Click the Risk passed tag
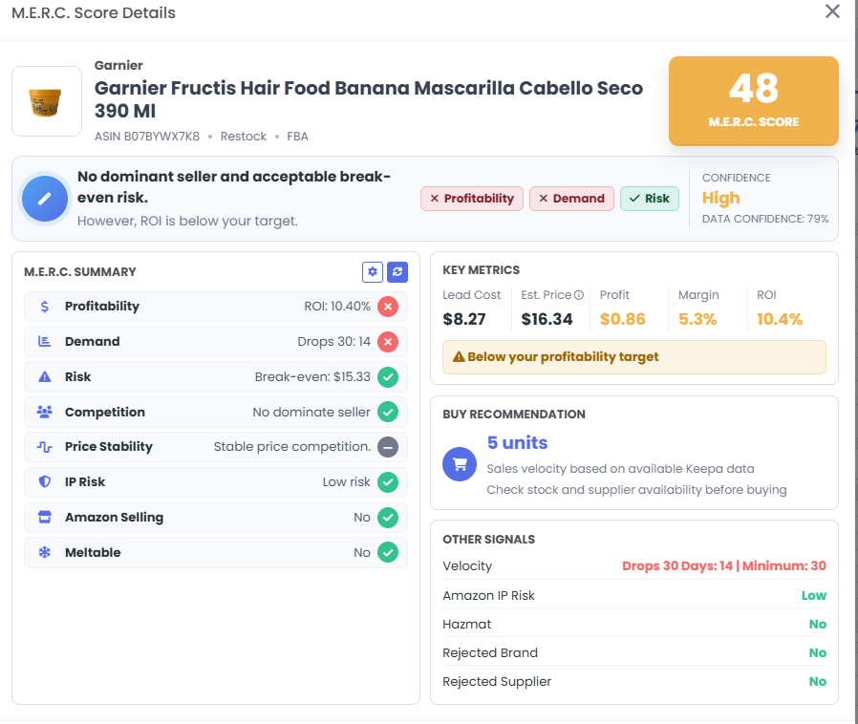 [x=650, y=199]
